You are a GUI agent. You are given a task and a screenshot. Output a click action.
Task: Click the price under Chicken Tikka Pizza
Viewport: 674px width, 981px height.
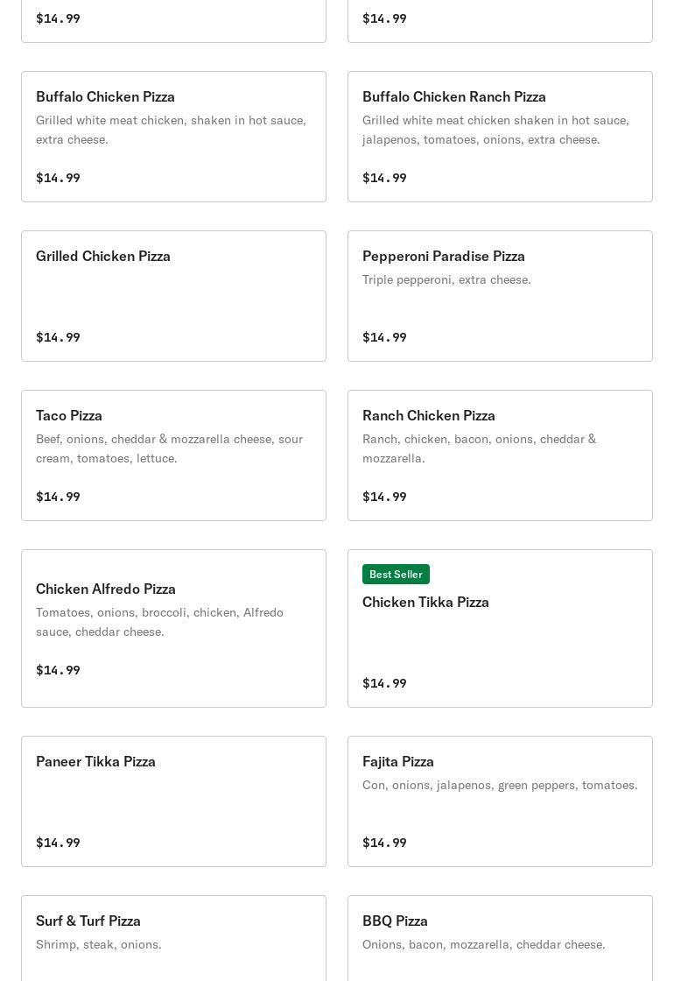click(x=384, y=683)
